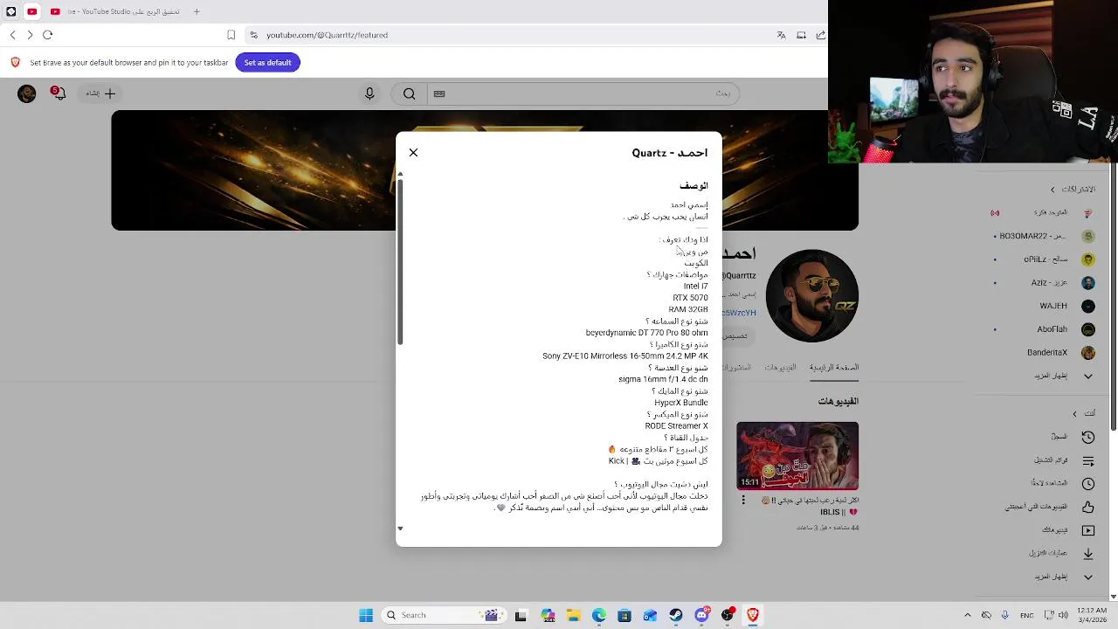Focus the YouTube search field
Viewport: 1118px width, 629px height.
[583, 93]
